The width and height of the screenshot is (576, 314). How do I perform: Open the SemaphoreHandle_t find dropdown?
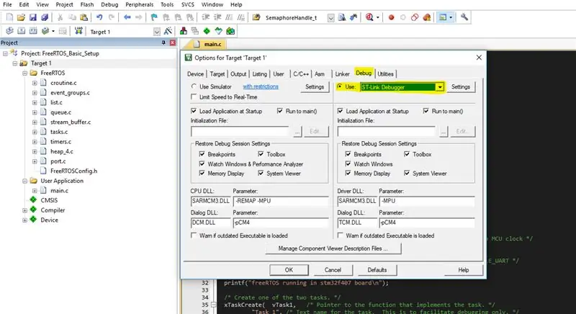click(x=331, y=18)
